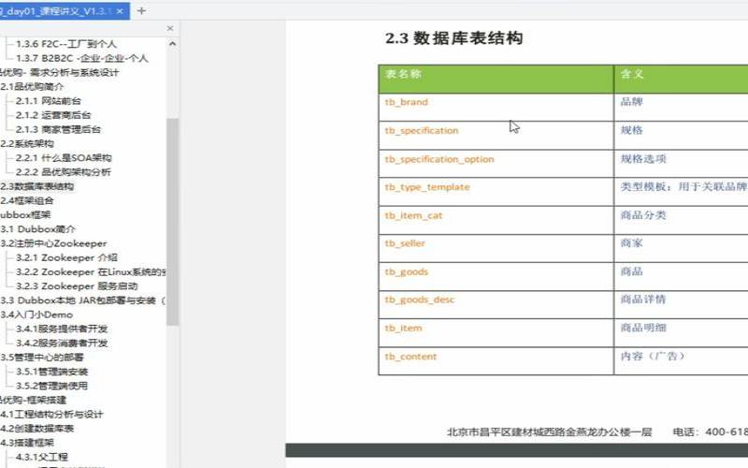Open bookmark 4.3.1 父工程
The height and width of the screenshot is (468, 748).
41,457
